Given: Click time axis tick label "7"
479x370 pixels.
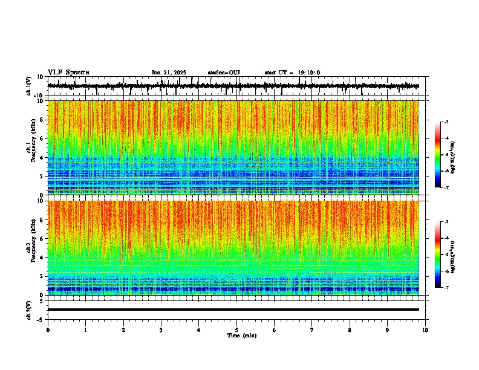Looking at the screenshot, I should (312, 330).
